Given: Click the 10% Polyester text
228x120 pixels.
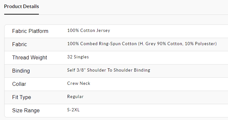Looking at the screenshot, I should tap(200, 44).
